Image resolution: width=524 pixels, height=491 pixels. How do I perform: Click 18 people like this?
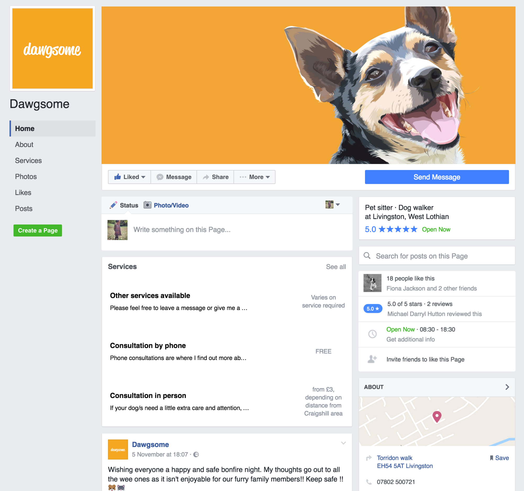point(410,278)
